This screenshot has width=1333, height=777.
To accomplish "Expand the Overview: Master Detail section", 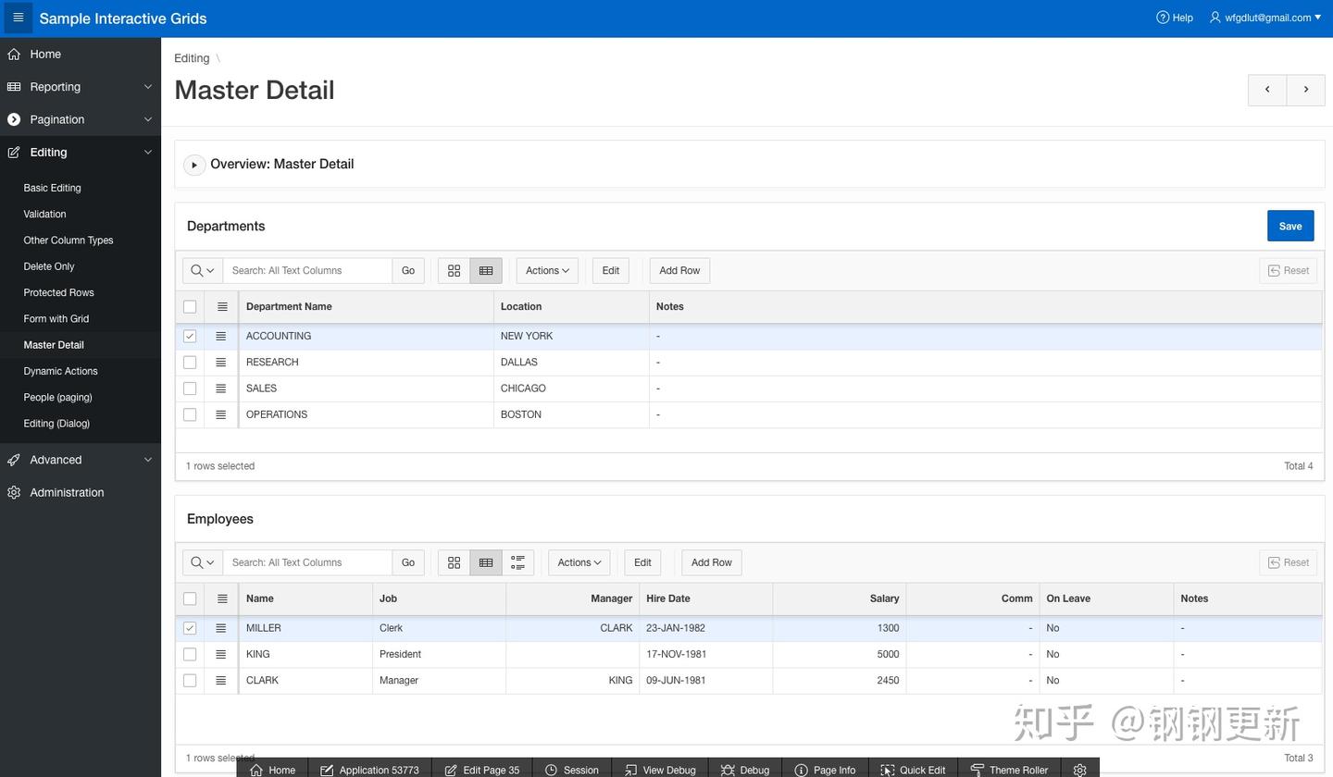I will [194, 164].
